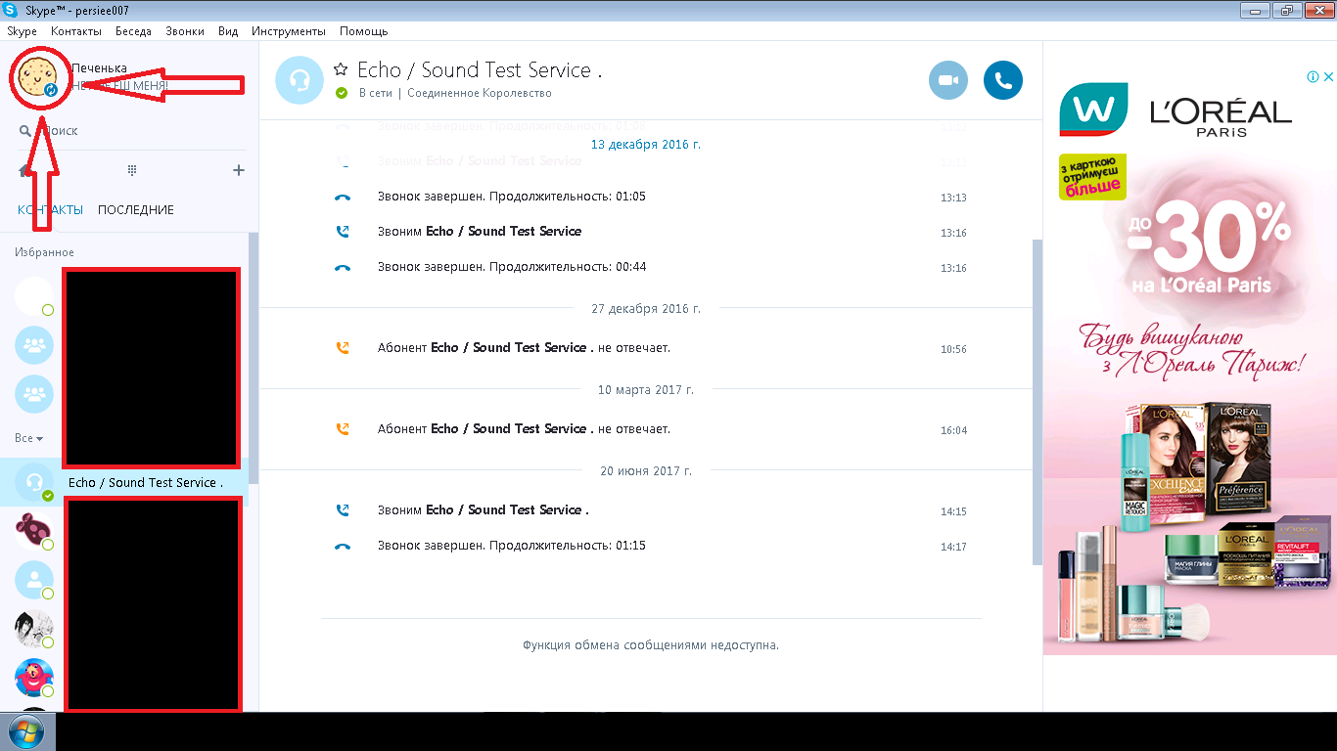
Task: Click the ended-call icon next to duration 01:15
Action: pyautogui.click(x=343, y=546)
